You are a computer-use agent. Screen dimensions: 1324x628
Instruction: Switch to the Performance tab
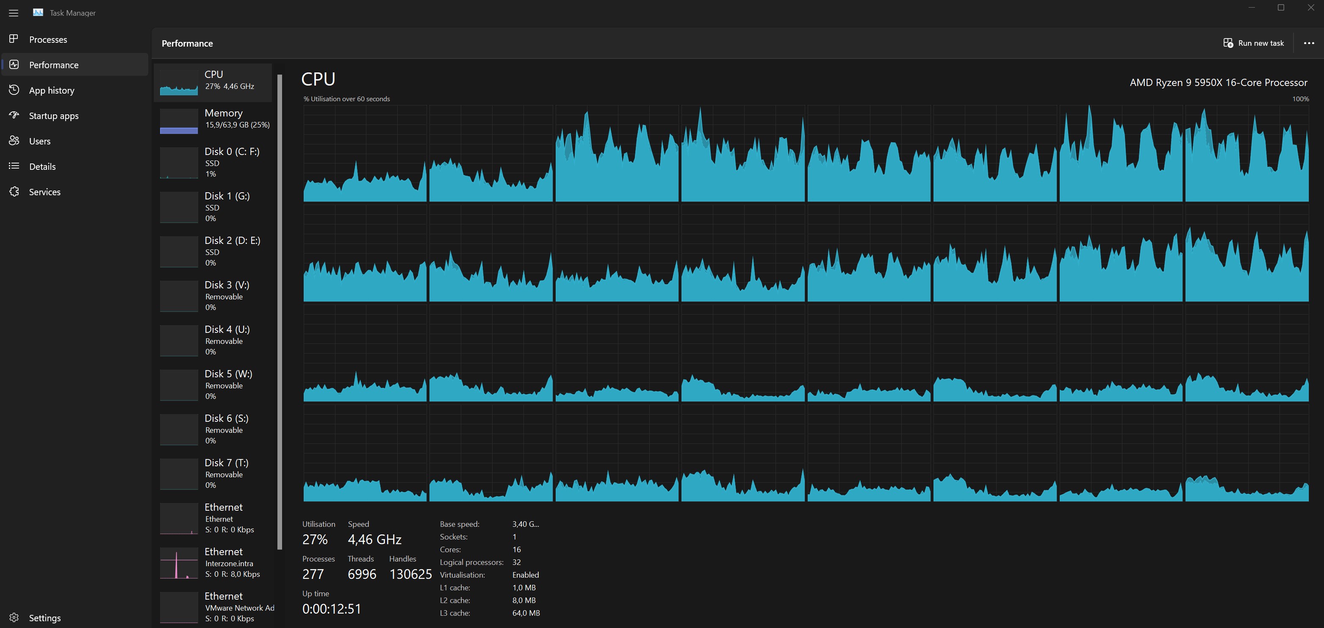[53, 65]
